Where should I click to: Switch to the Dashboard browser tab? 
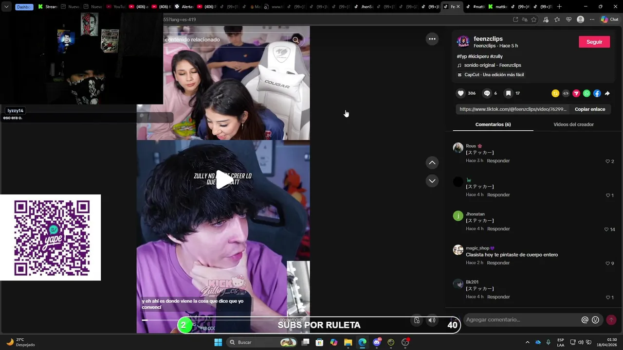pos(23,7)
